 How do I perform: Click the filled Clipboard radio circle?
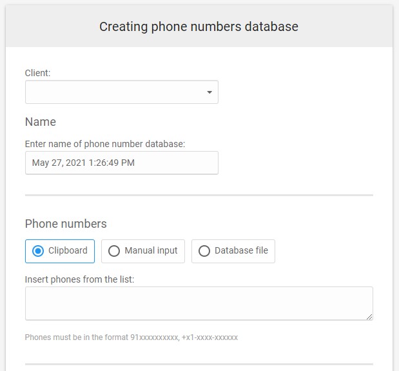point(37,251)
